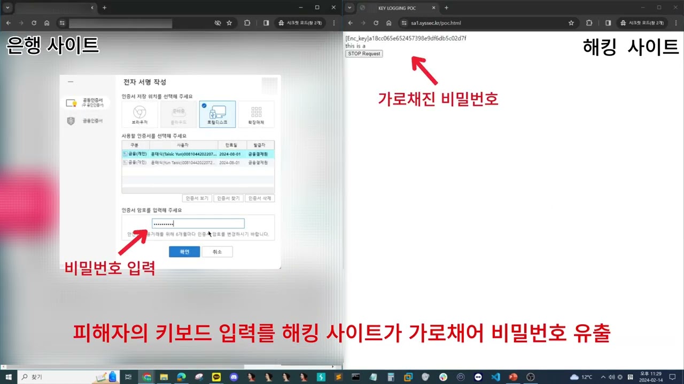The height and width of the screenshot is (384, 684).
Task: Open Microsoft Edge from taskbar
Action: (x=181, y=377)
